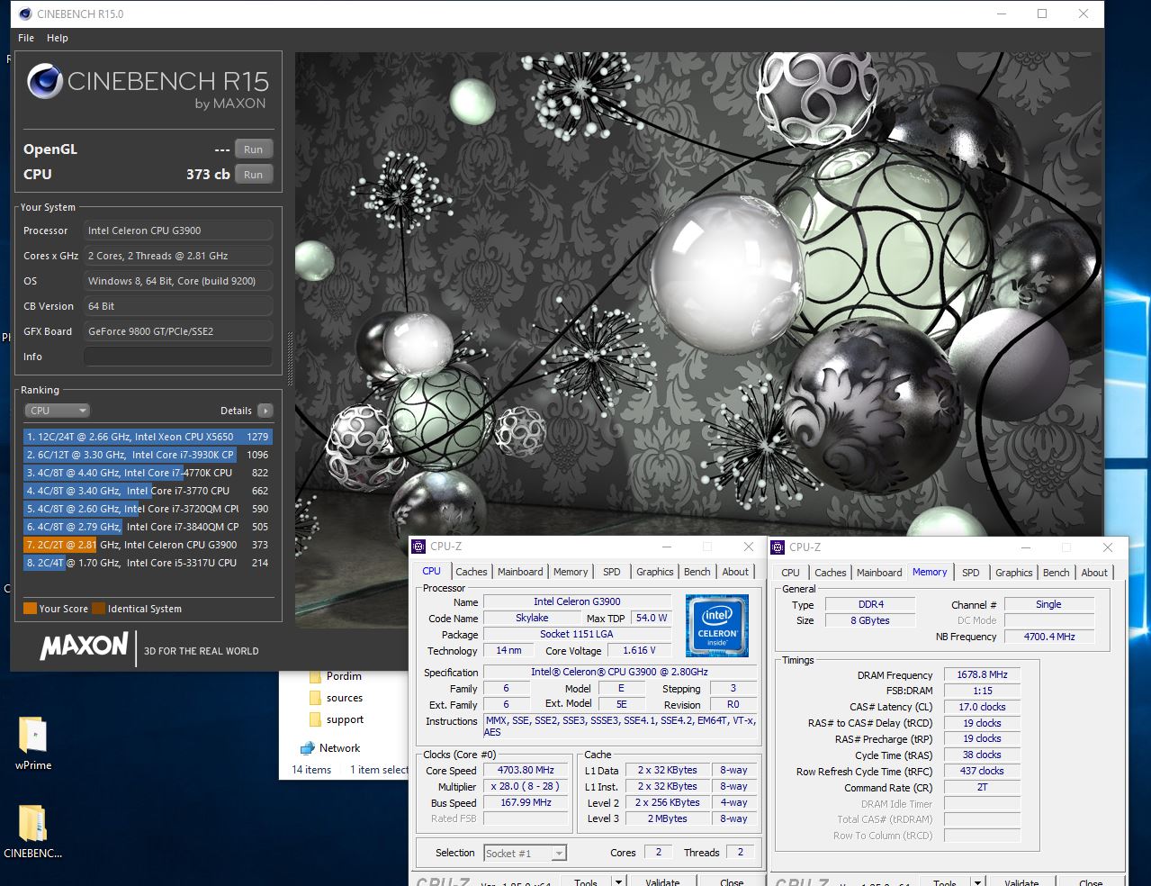Run the CPU benchmark
Viewport: 1151px width, 886px height.
point(254,175)
